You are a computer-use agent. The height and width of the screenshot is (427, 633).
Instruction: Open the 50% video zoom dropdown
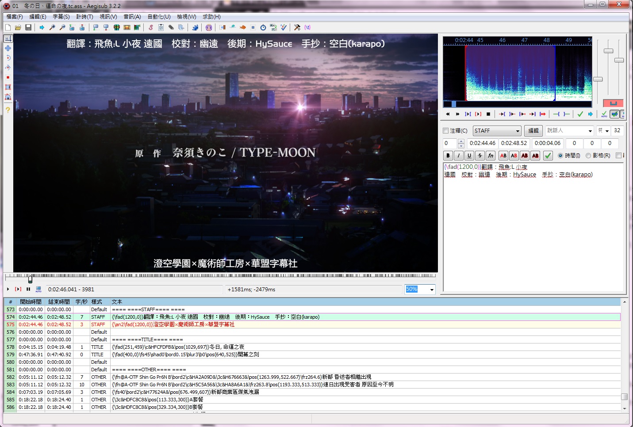(432, 290)
